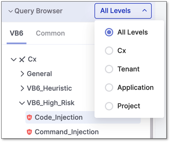Image resolution: width=170 pixels, height=142 pixels.
Task: Close the All Levels dropdown box
Action: tap(123, 11)
